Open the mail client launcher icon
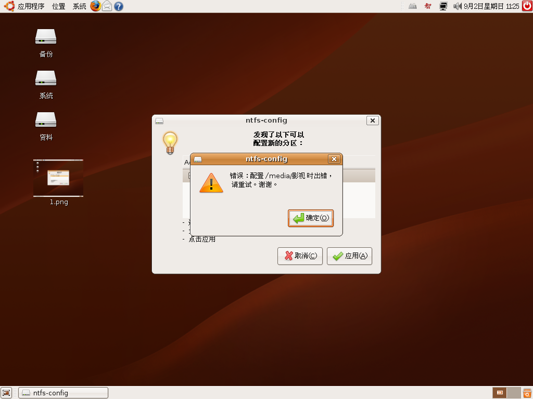 pos(107,6)
